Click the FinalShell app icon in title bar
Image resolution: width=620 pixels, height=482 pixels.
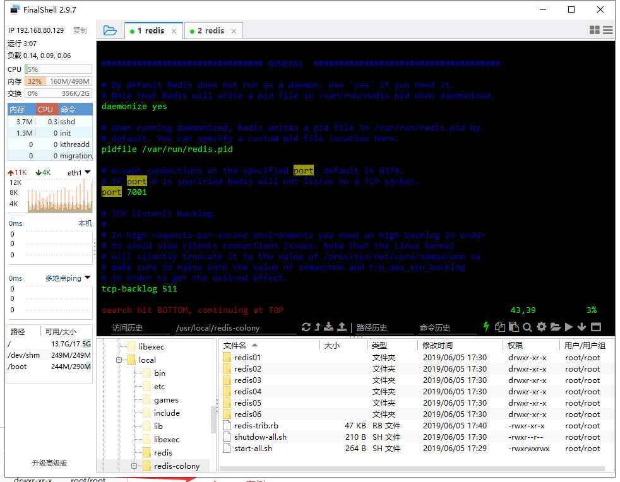[15, 9]
